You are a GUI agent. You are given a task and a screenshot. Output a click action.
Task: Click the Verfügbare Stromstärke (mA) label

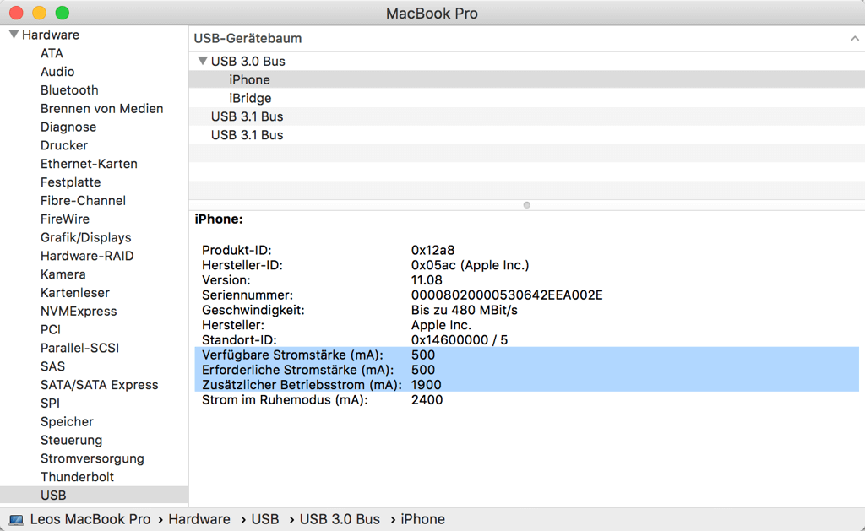[292, 355]
